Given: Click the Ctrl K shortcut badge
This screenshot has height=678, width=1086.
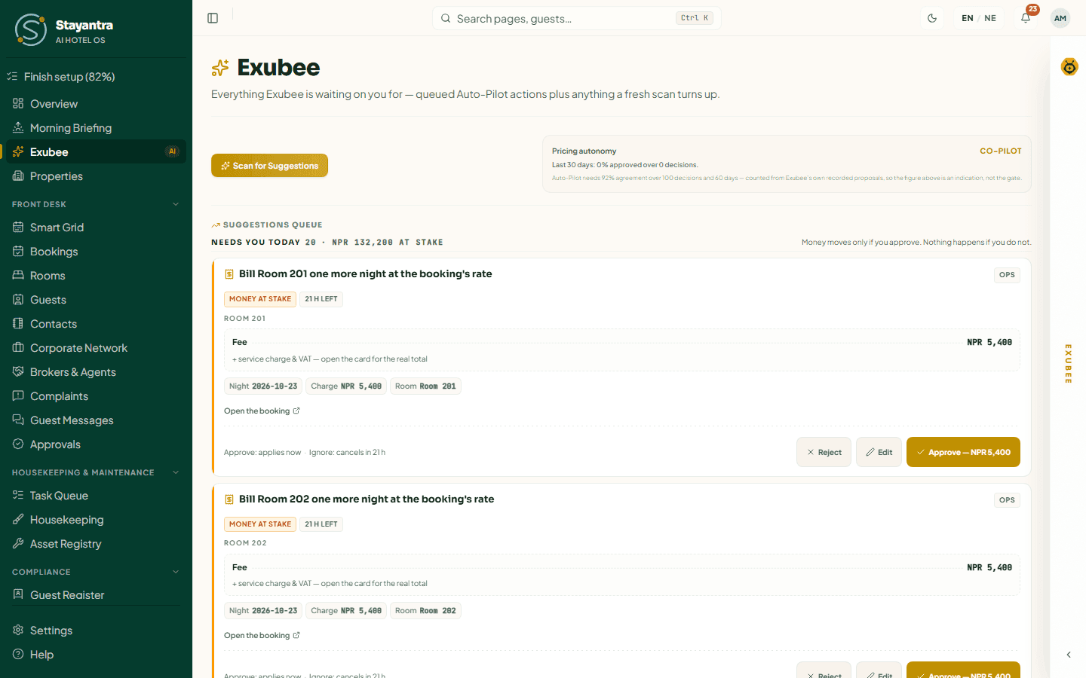Looking at the screenshot, I should pos(695,18).
